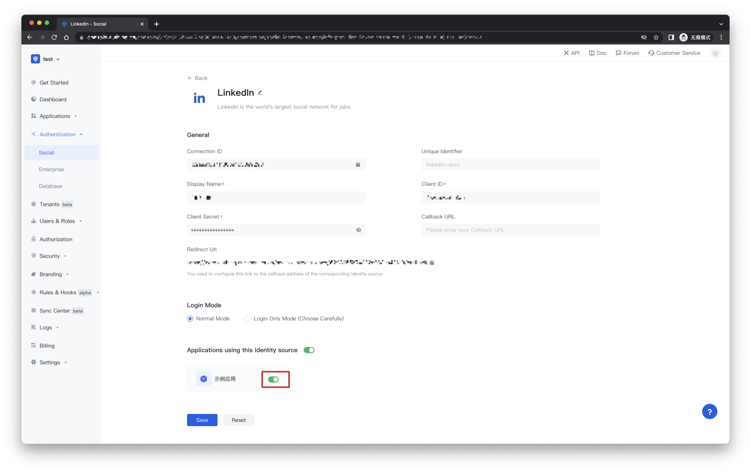Click the LinkedIn logo icon on the page

(x=199, y=98)
